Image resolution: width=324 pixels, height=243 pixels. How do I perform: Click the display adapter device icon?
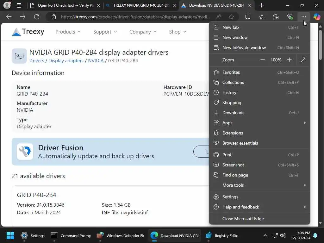click(x=19, y=56)
